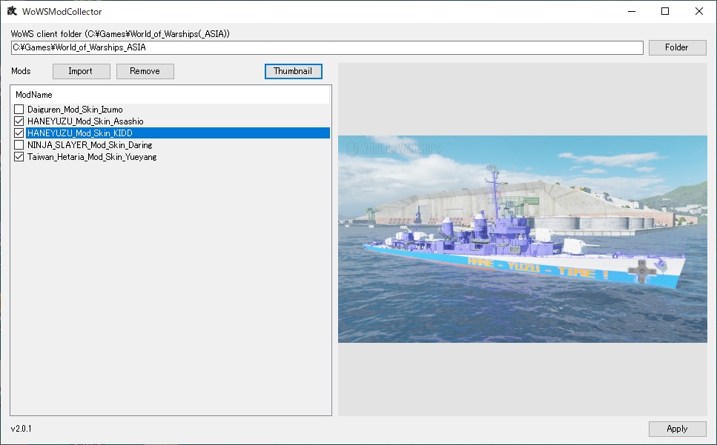Minimize the WoWSModCollector window
The height and width of the screenshot is (445, 717).
tap(632, 11)
